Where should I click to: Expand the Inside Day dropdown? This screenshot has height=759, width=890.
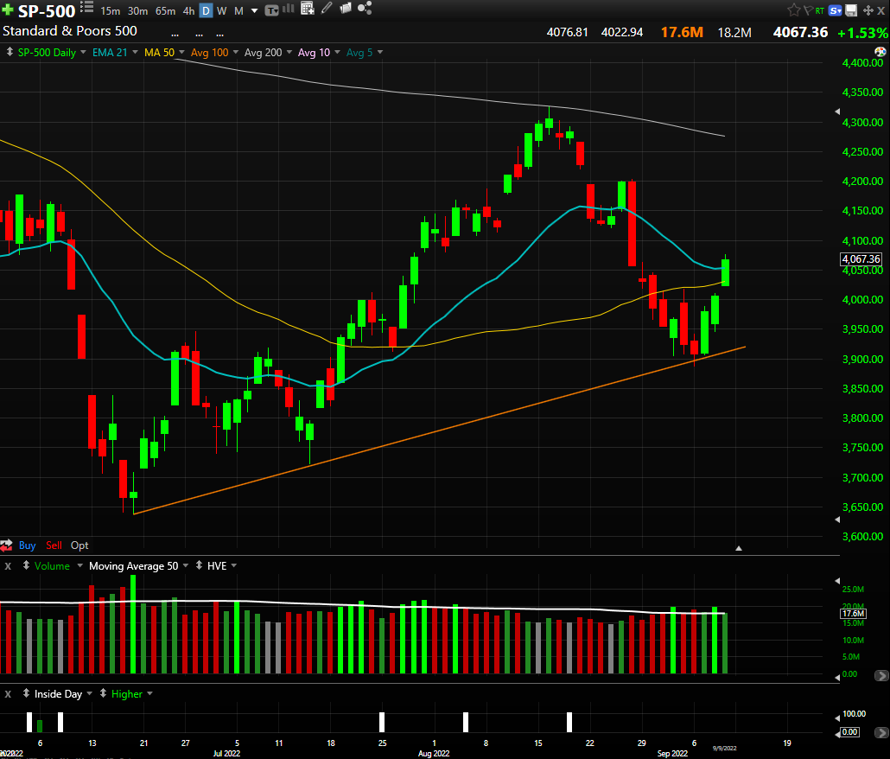click(x=90, y=693)
